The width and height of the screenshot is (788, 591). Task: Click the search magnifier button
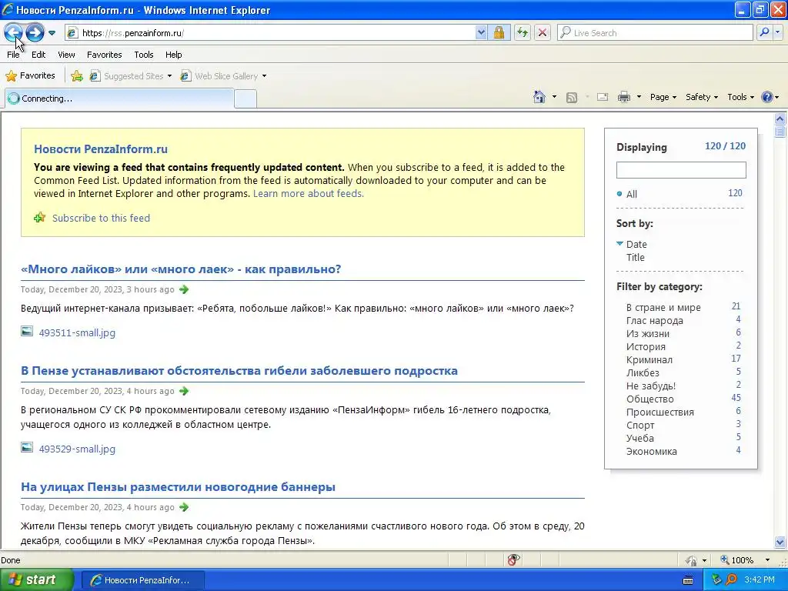click(764, 33)
